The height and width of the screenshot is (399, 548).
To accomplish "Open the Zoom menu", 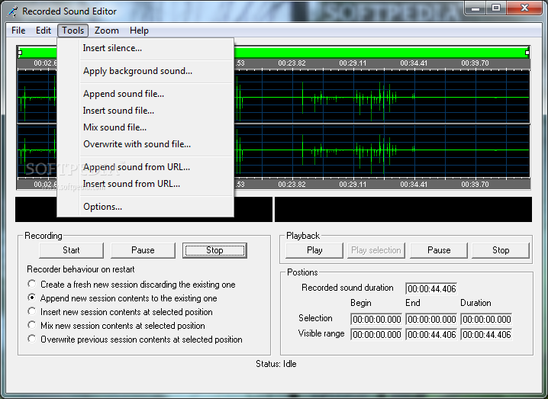I will tap(107, 31).
